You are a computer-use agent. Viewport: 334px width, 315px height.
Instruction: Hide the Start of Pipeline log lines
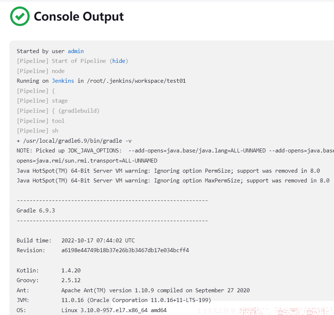point(119,61)
